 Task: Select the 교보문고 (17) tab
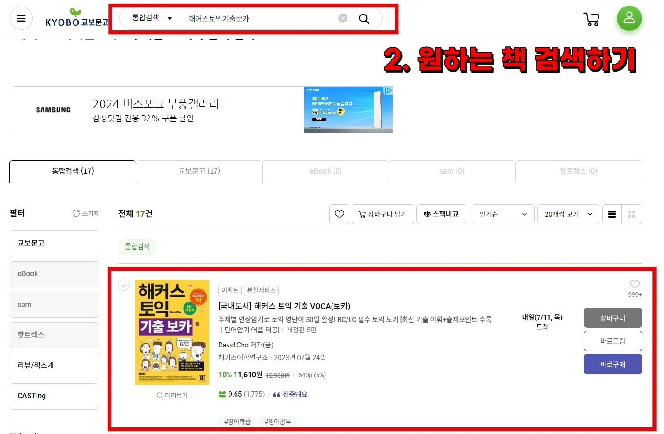(199, 171)
